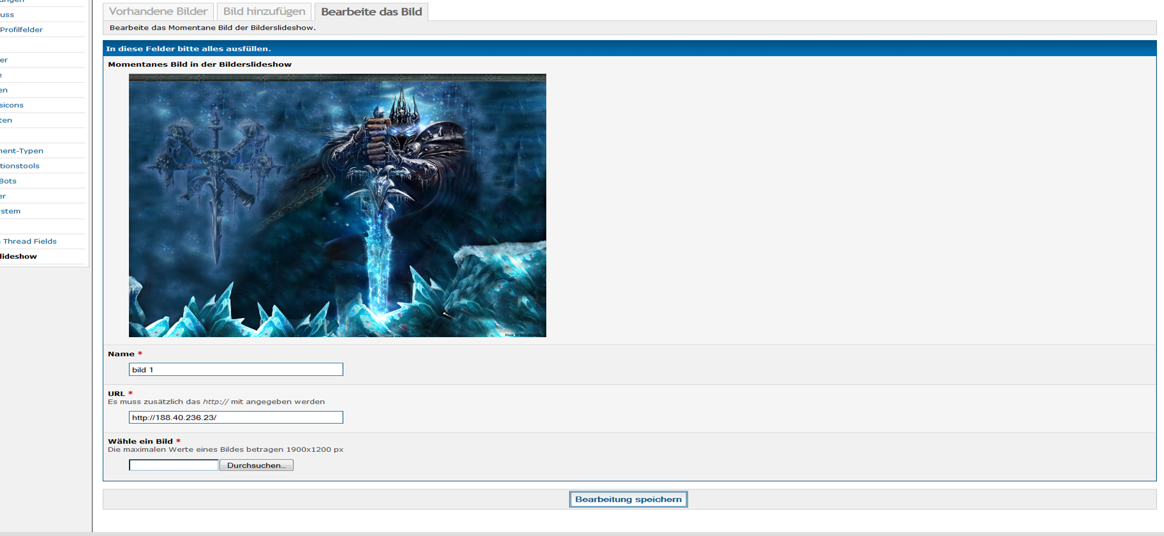The image size is (1164, 536).
Task: Click Bearbeitung speichern button
Action: pos(628,499)
